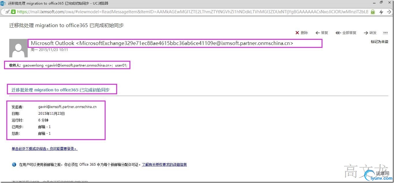Click the Outlook icon in the title bar
The image size is (394, 183).
[3, 3]
